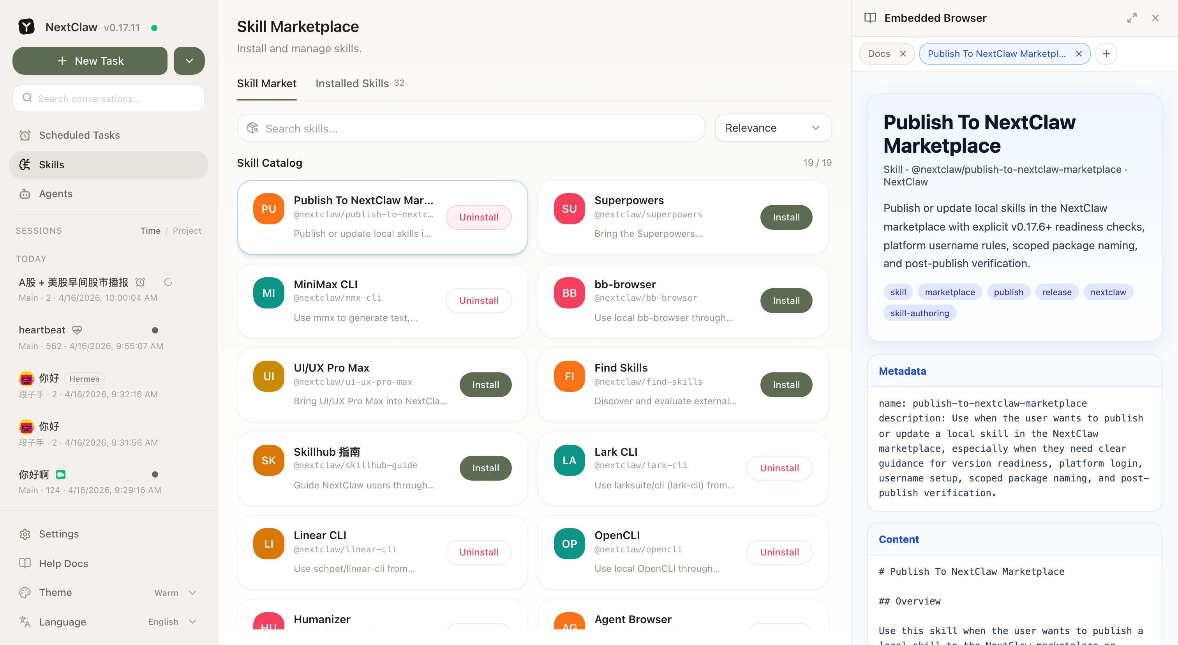Select the Agents sidebar icon

click(x=25, y=193)
